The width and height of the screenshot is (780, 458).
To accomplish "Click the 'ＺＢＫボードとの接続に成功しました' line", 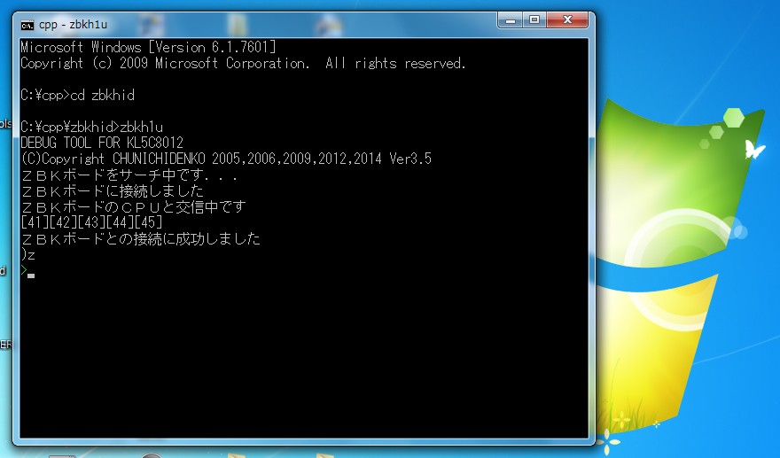I will pyautogui.click(x=141, y=238).
